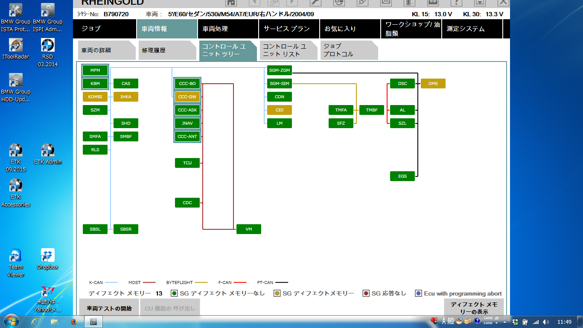The image size is (583, 328).
Task: Switch to コントロール ユニット リスト sub-tab
Action: point(289,50)
